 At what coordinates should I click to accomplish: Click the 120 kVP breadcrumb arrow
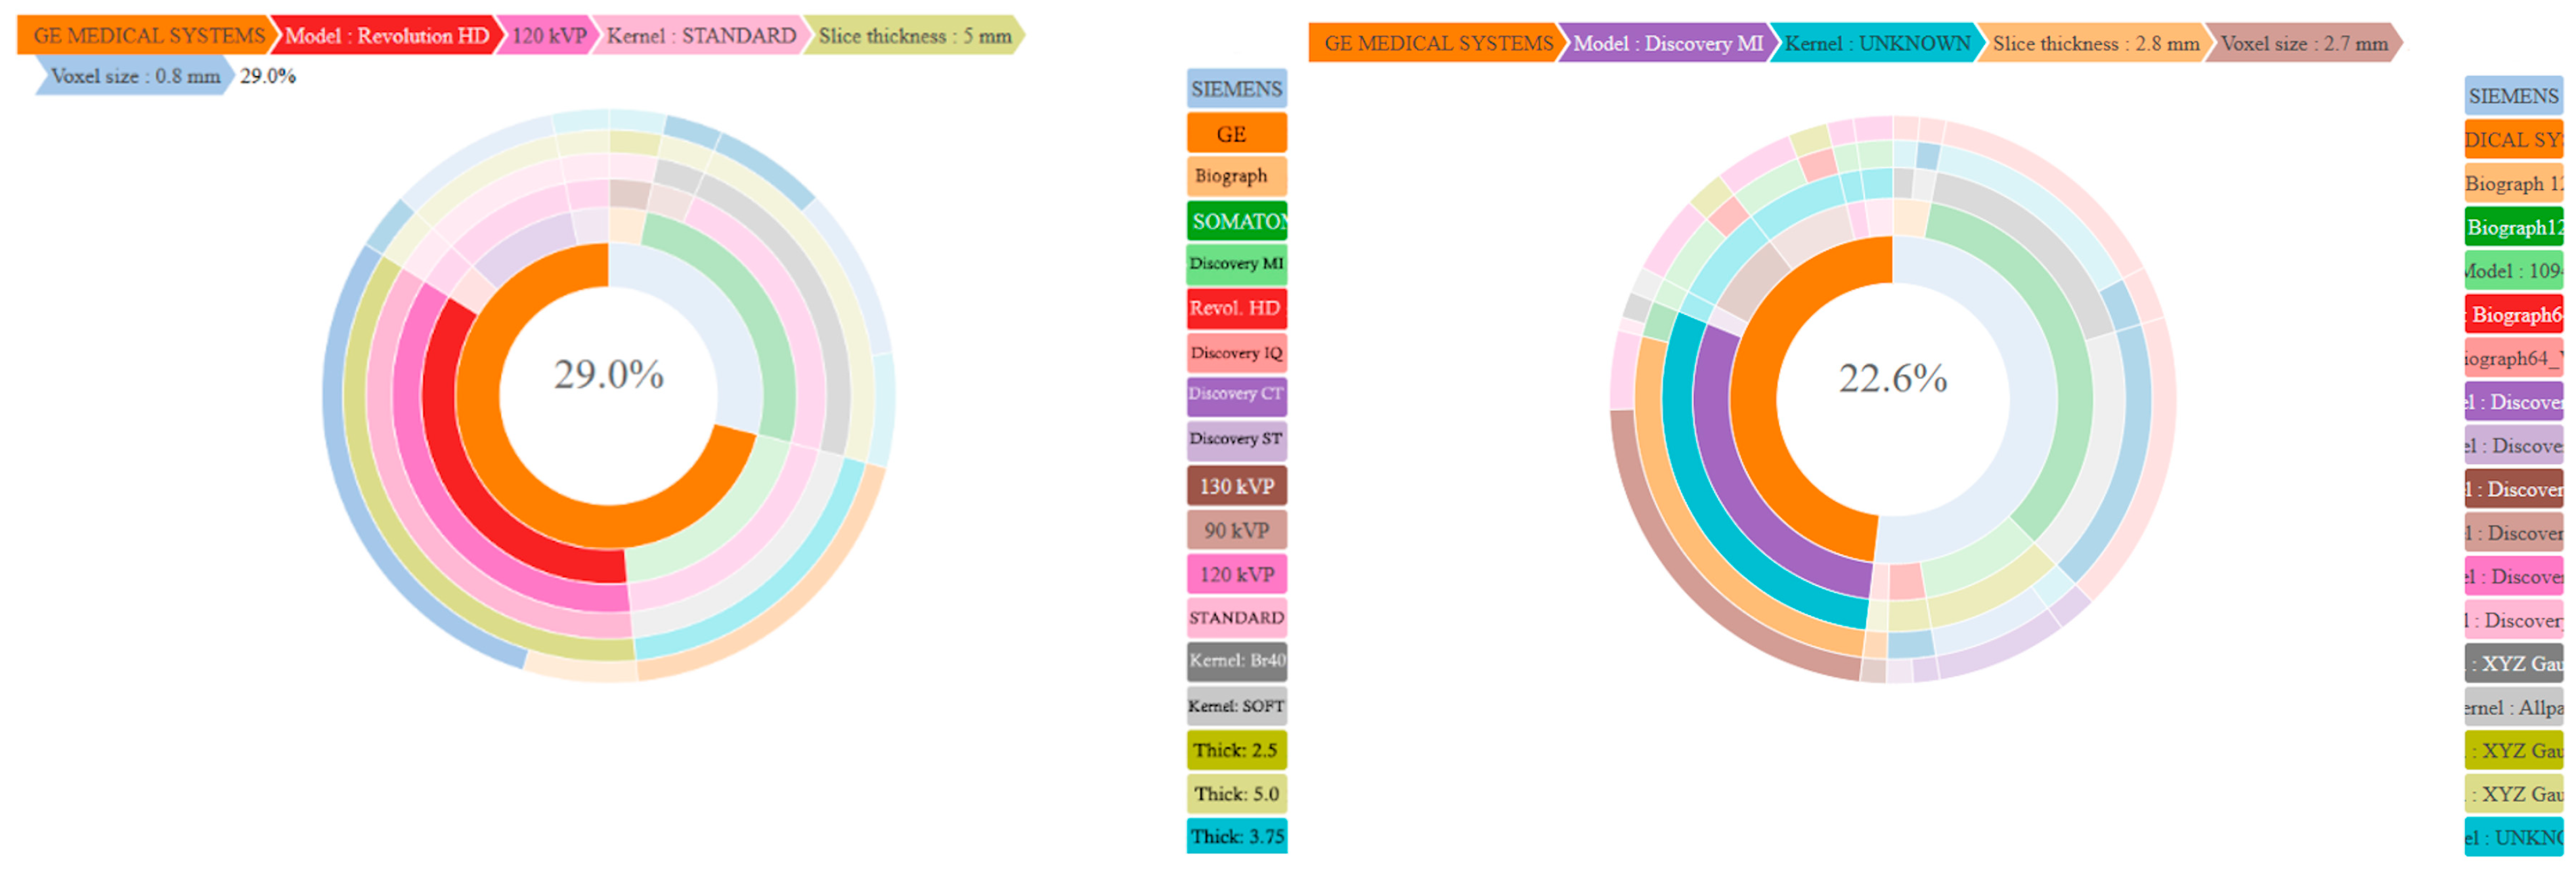[x=548, y=36]
